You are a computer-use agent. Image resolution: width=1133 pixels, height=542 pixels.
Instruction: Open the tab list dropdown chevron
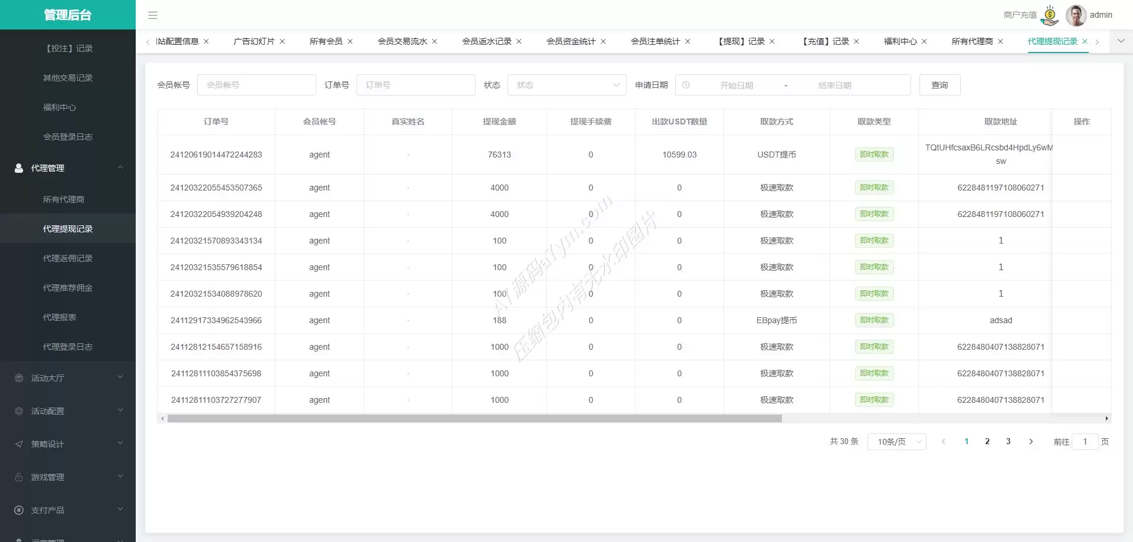click(1121, 41)
